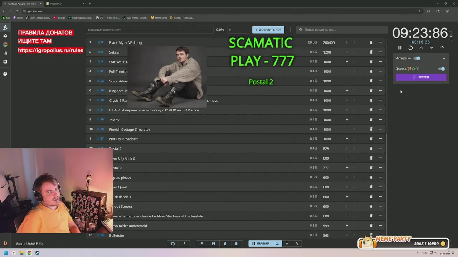This screenshot has height=257, width=458.
Task: Open three-dot menu for Sekiro row
Action: click(x=380, y=52)
